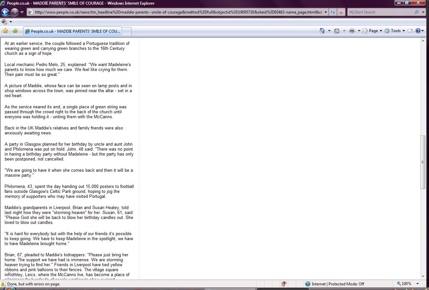Click the Forward navigation arrow

[15, 12]
